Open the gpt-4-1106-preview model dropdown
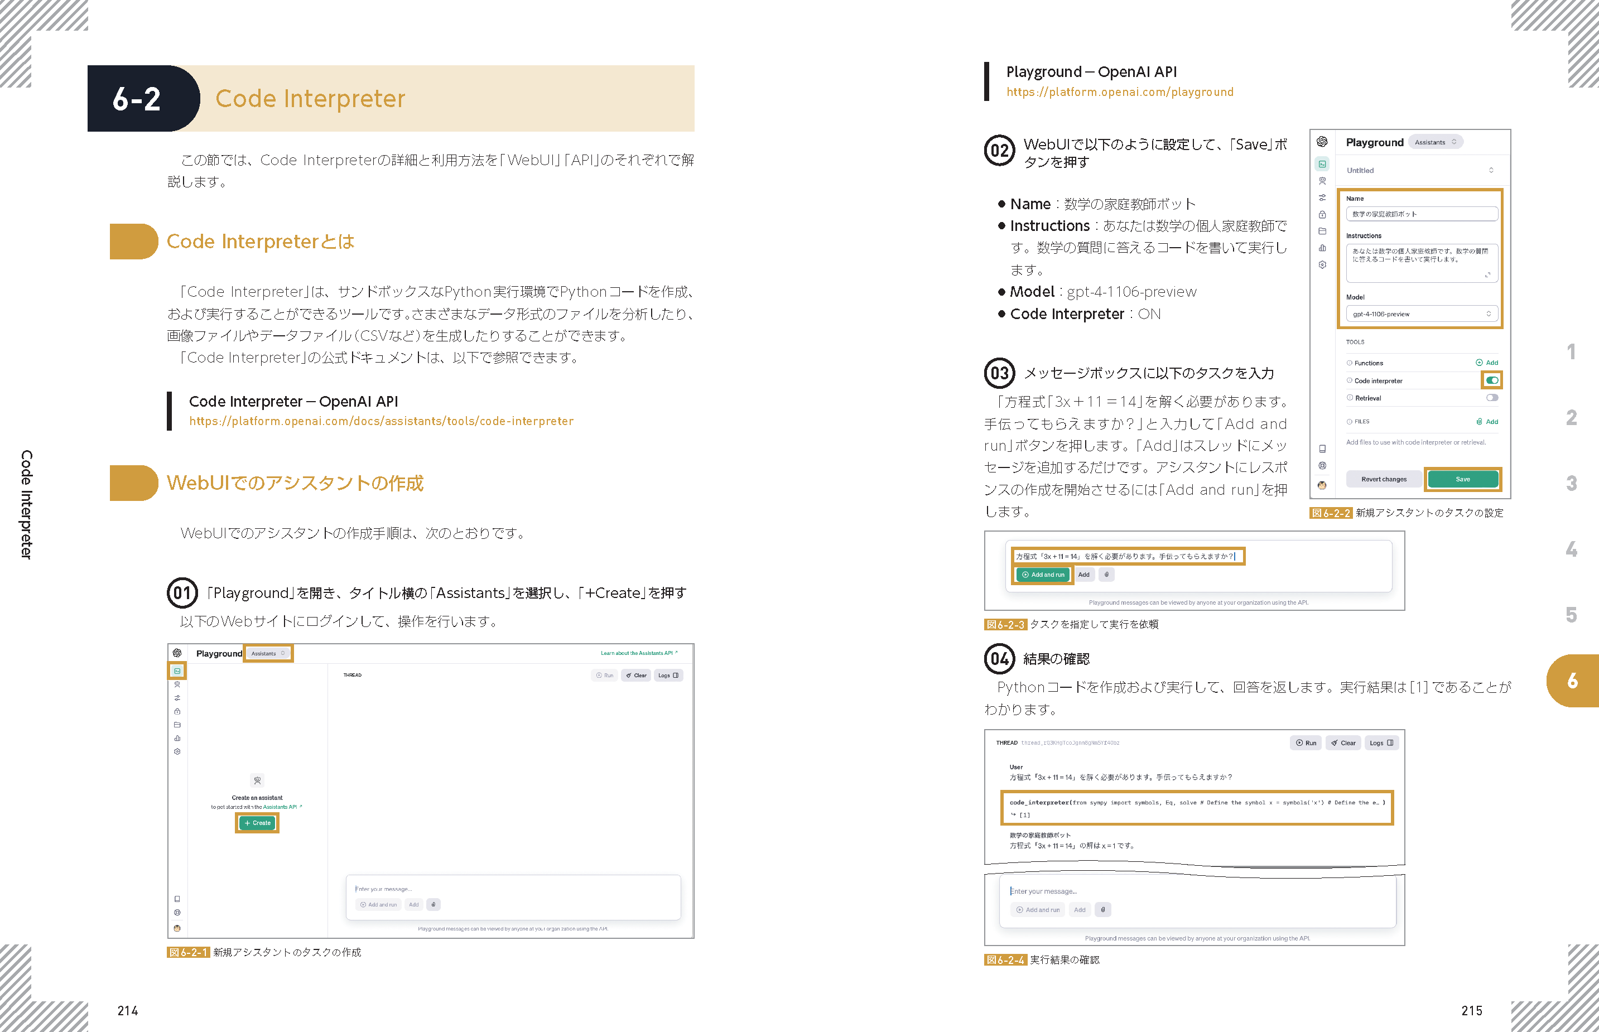 point(1422,314)
